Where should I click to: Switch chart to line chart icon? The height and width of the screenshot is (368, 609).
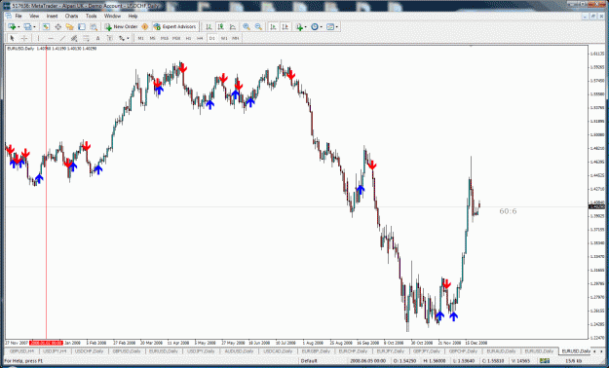point(233,27)
